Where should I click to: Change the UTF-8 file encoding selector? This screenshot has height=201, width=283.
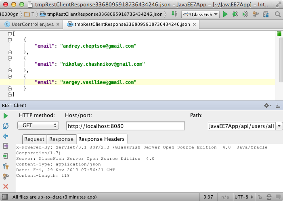click(243, 197)
